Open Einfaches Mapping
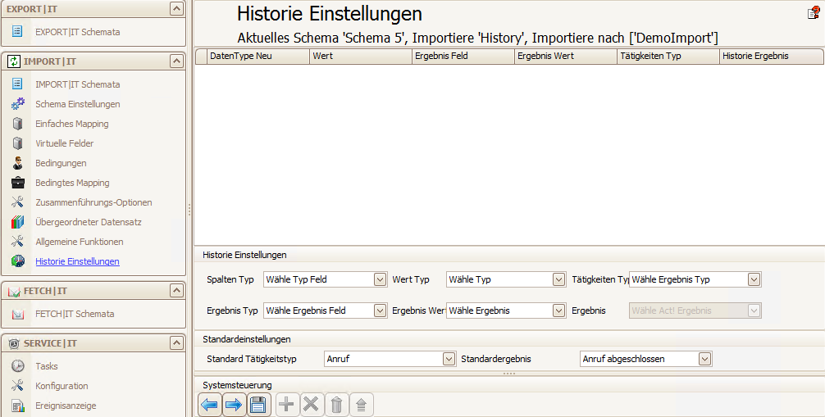The image size is (825, 417). pyautogui.click(x=71, y=124)
